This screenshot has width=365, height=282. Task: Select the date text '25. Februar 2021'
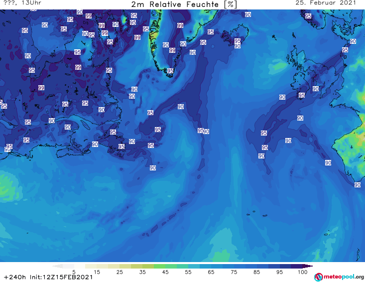click(326, 3)
